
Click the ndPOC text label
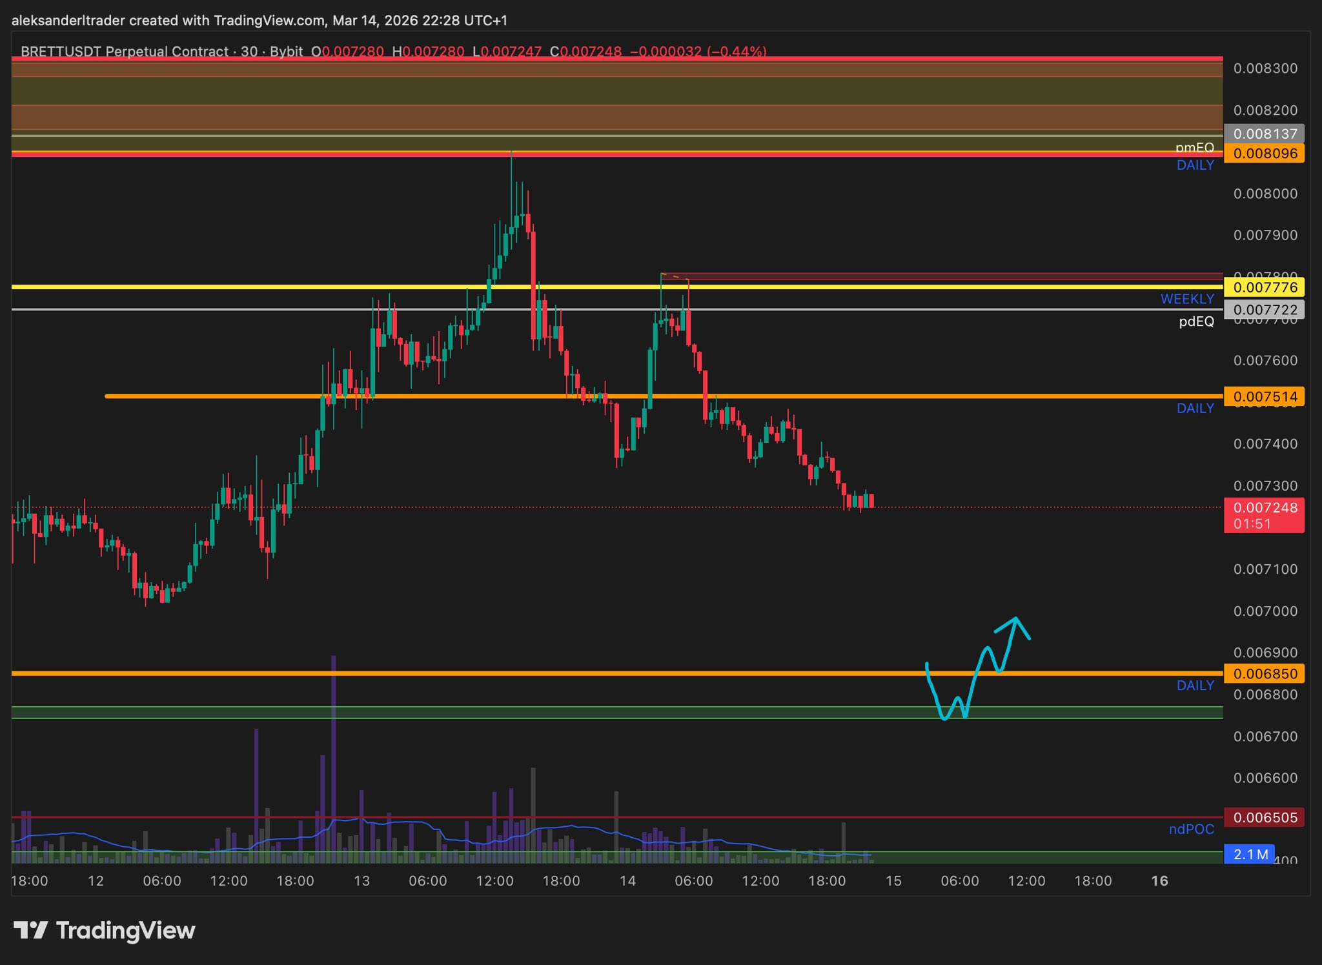tap(1191, 829)
